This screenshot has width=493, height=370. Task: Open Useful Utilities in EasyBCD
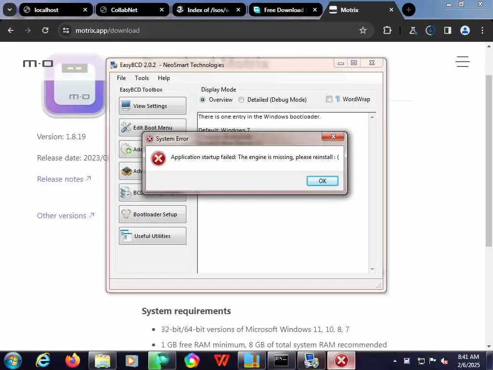(x=153, y=236)
